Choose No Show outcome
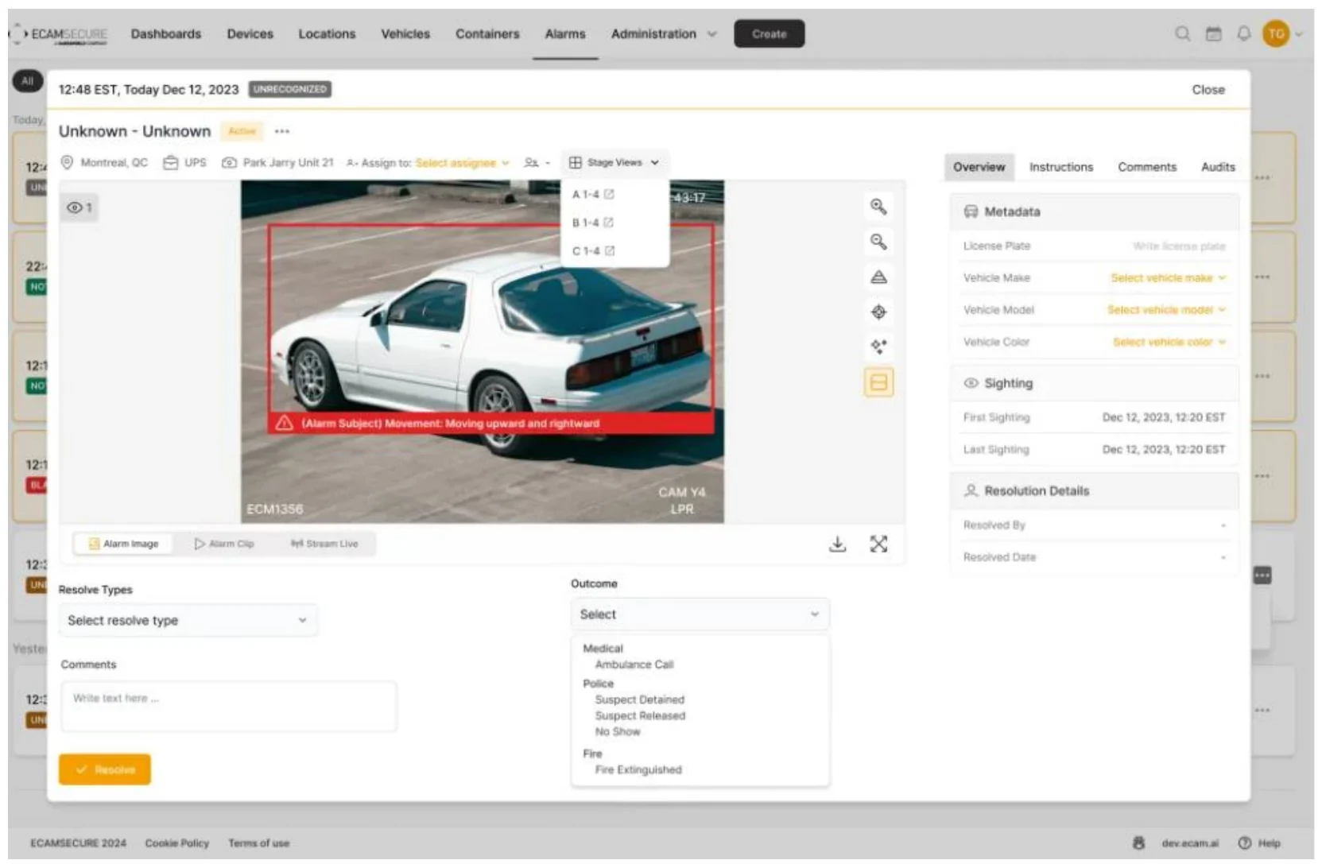Viewport: 1322px width, 864px height. point(617,731)
